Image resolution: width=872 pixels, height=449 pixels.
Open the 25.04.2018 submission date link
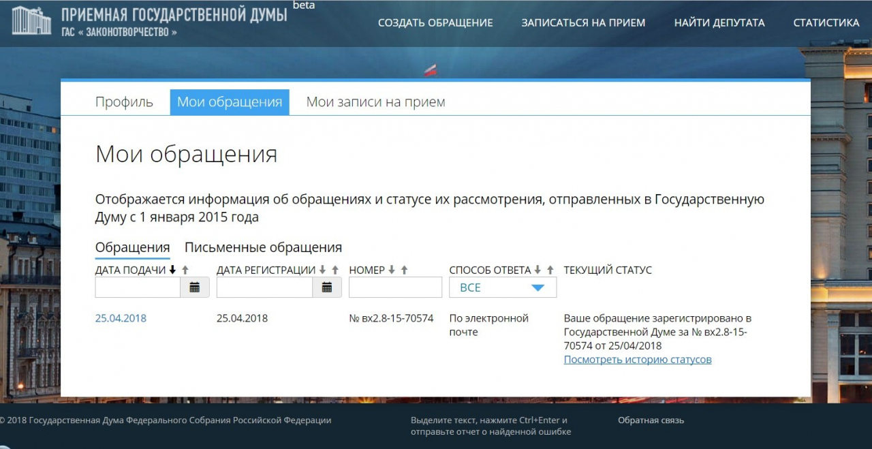pyautogui.click(x=121, y=318)
